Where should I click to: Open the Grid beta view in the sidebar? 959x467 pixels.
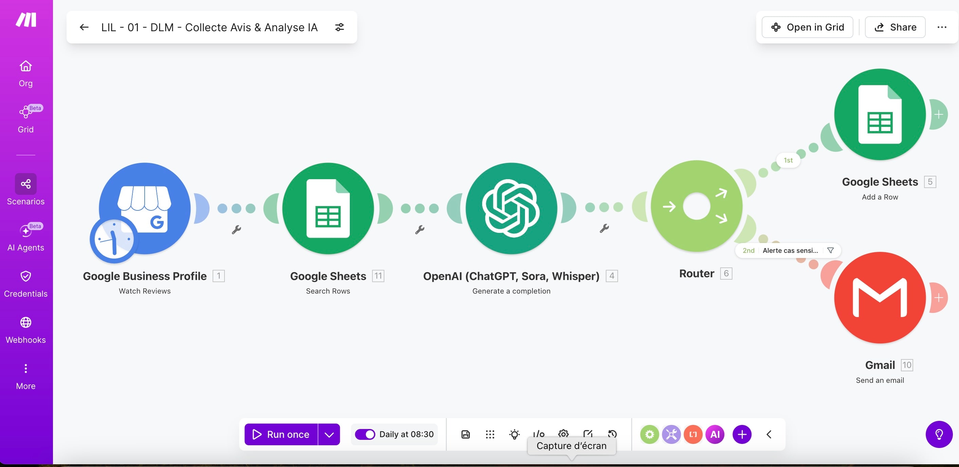(26, 119)
